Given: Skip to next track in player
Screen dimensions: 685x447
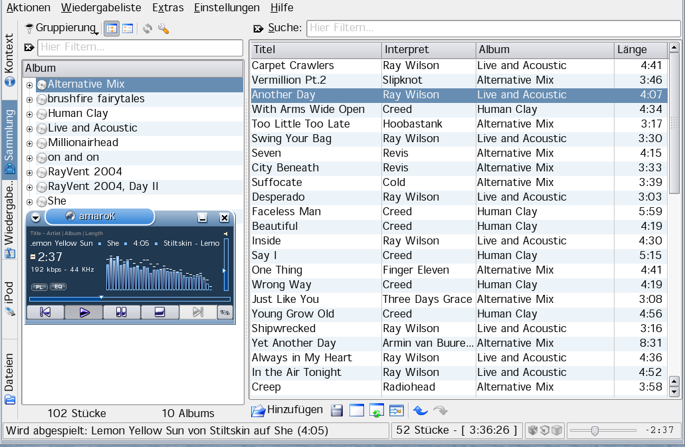Looking at the screenshot, I should click(197, 312).
